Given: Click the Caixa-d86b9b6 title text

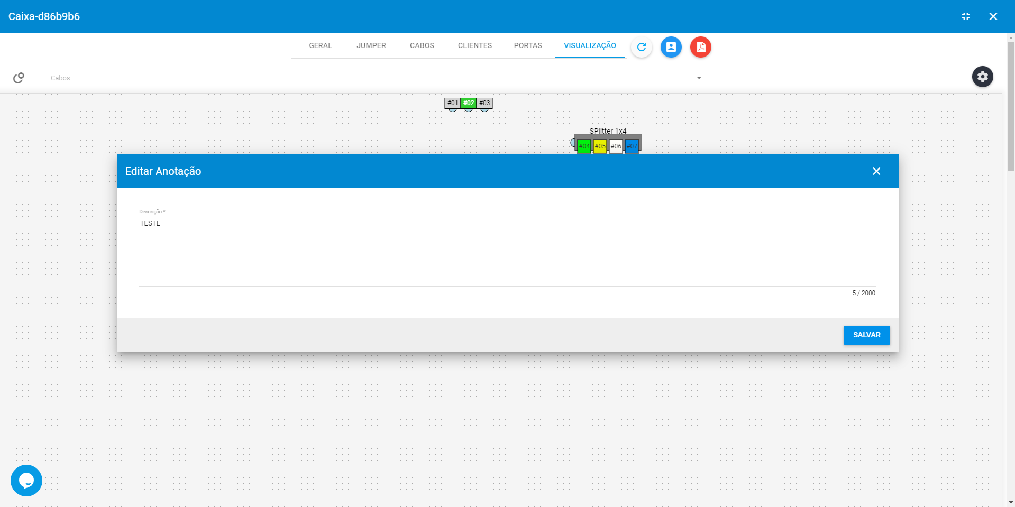Looking at the screenshot, I should point(44,16).
